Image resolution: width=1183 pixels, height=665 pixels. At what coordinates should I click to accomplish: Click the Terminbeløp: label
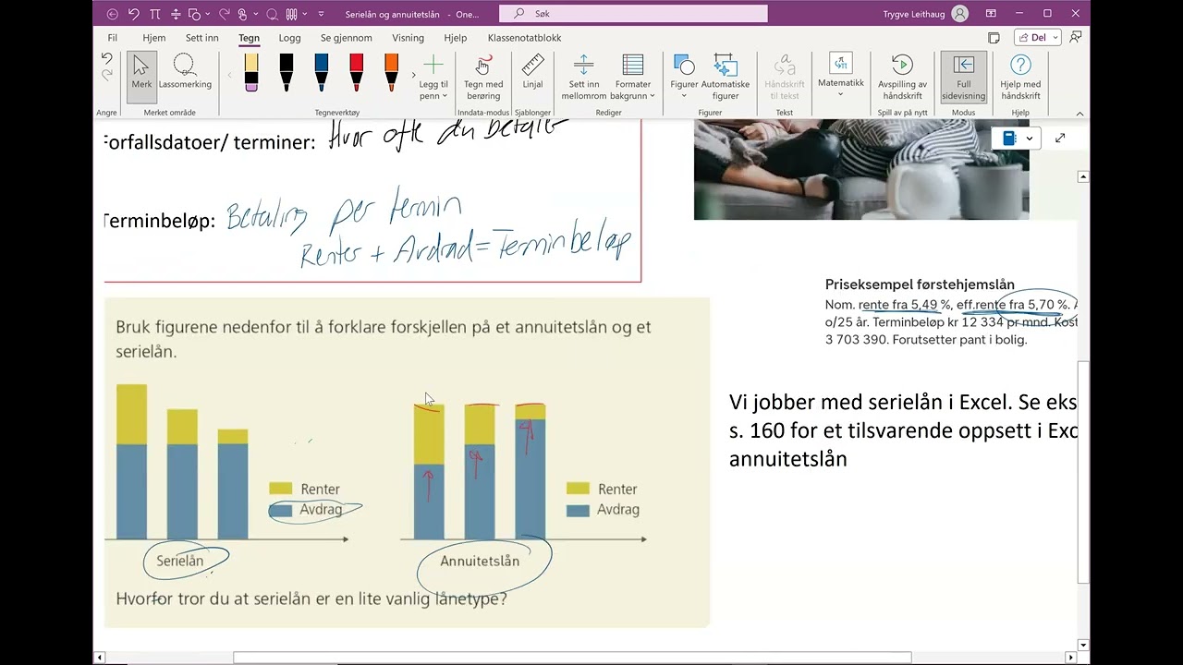pyautogui.click(x=159, y=221)
